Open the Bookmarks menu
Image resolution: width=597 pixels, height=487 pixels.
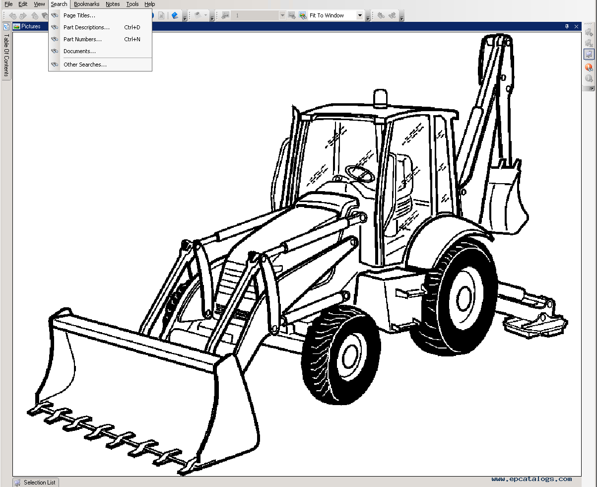[x=87, y=4]
